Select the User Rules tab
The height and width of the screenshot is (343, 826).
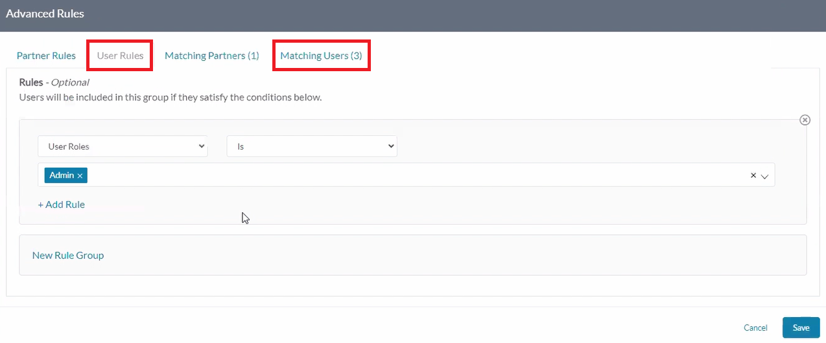tap(120, 56)
